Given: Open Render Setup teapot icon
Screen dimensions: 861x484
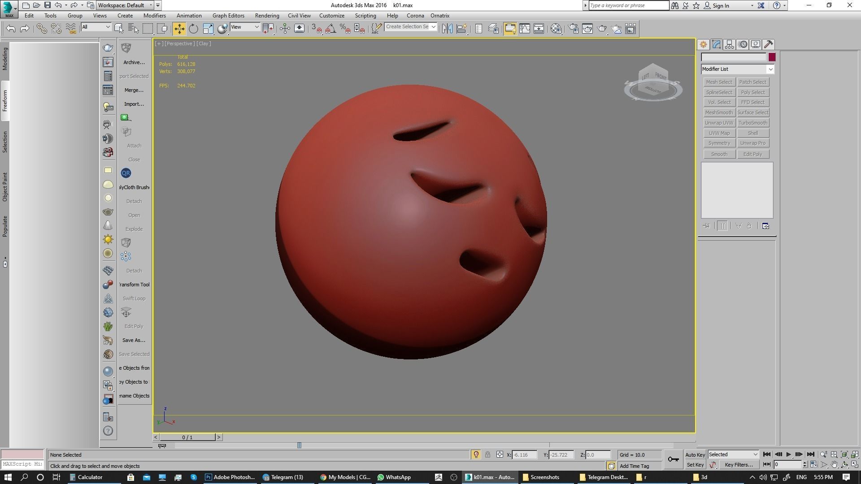Looking at the screenshot, I should click(x=573, y=29).
